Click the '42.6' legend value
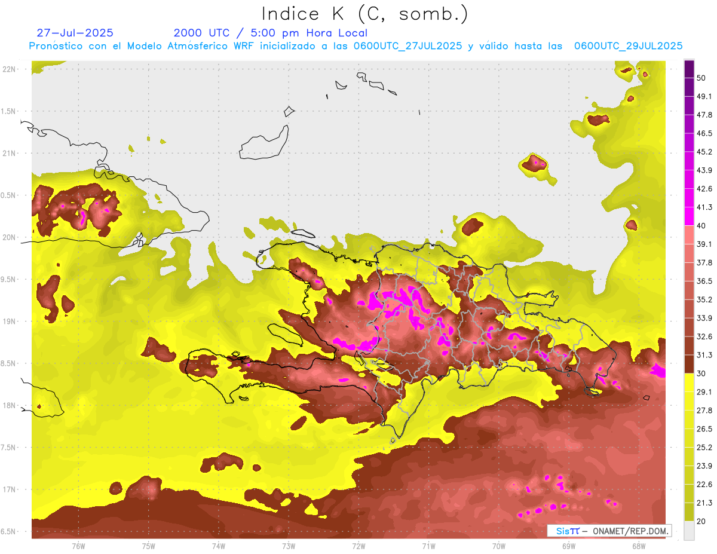The image size is (717, 554). 704,189
